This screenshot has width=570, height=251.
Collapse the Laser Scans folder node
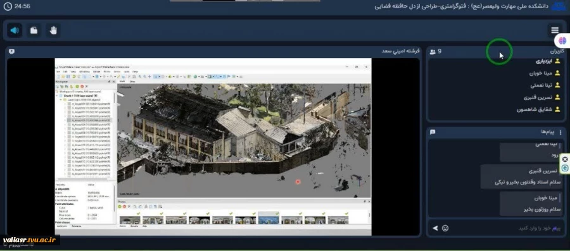(x=61, y=100)
